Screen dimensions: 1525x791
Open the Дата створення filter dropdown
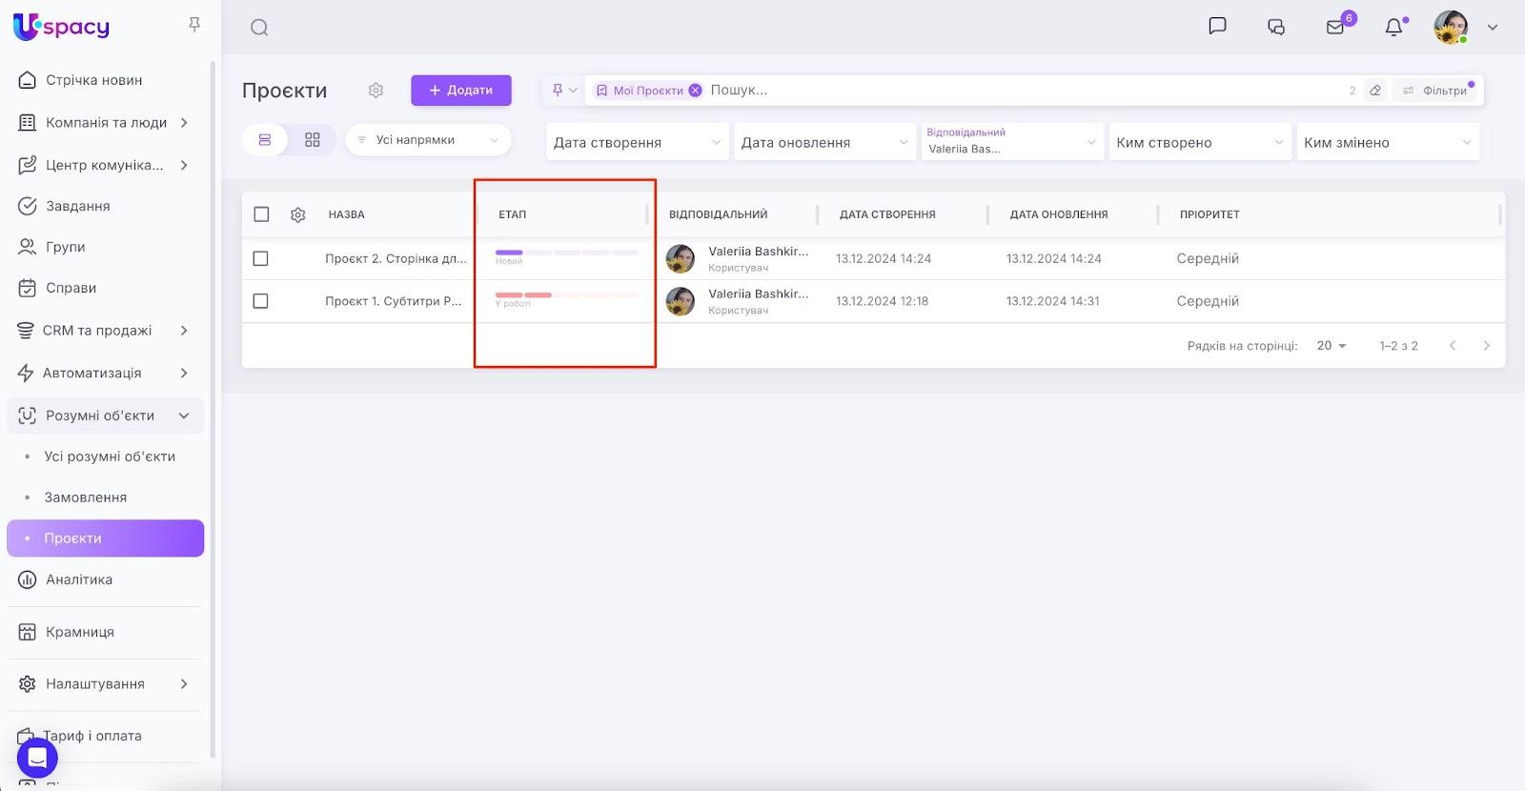pos(637,142)
